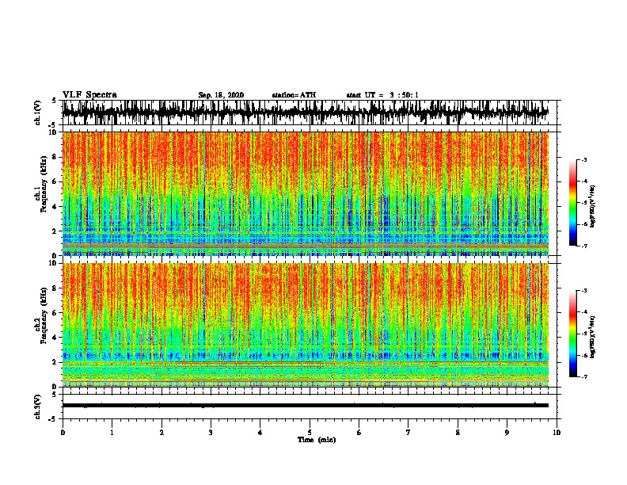The height and width of the screenshot is (485, 627).
Task: Click the log(PSD) label beside ch.1 color bar
Action: coord(593,207)
